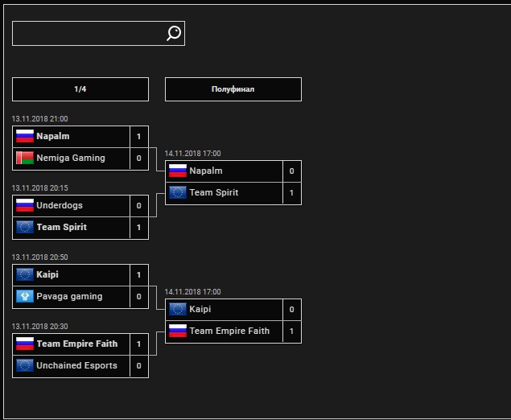Viewport: 511px width, 420px height.
Task: Open Unchained Esports team link
Action: coord(76,366)
